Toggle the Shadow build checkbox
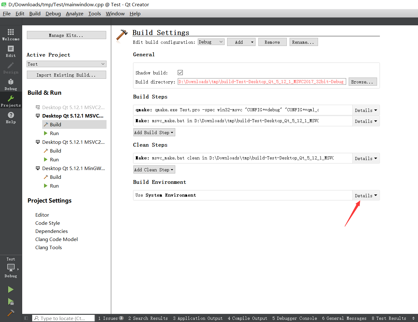 (x=180, y=73)
